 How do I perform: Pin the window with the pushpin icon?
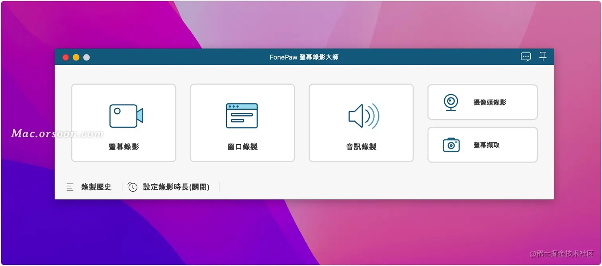pyautogui.click(x=543, y=56)
